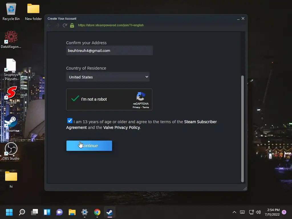Close the Create Your Account window
The width and height of the screenshot is (292, 219).
pos(243,19)
